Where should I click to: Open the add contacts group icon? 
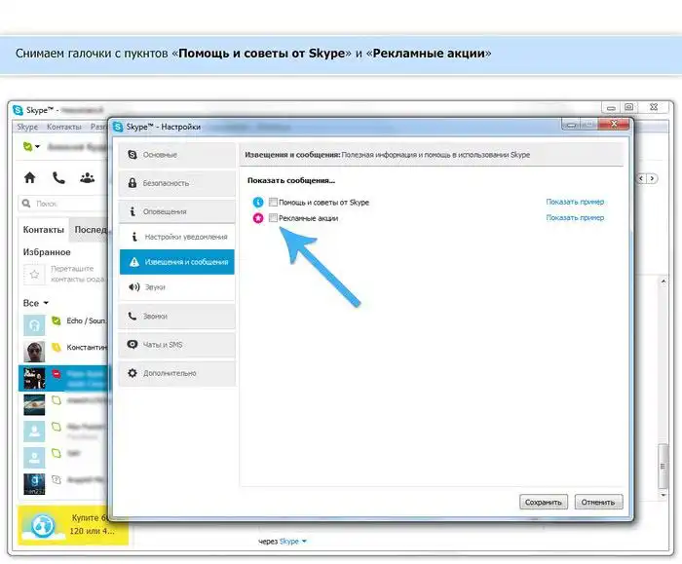[x=87, y=177]
